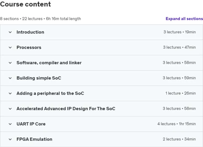Click Software, compiler and linker title
The height and width of the screenshot is (147, 203).
point(49,63)
